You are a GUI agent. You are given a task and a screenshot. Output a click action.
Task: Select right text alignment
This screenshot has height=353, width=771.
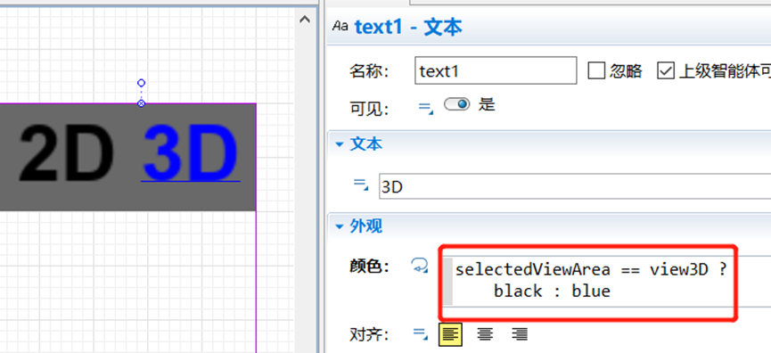520,335
